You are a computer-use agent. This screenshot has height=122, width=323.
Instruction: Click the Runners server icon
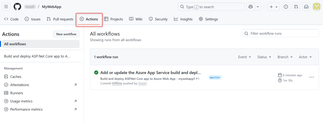[x=6, y=93]
